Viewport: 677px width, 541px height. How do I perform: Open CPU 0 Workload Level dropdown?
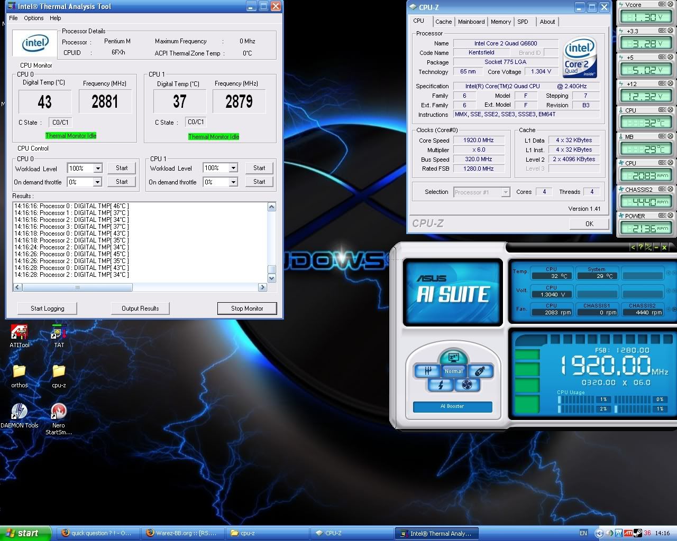(x=98, y=168)
